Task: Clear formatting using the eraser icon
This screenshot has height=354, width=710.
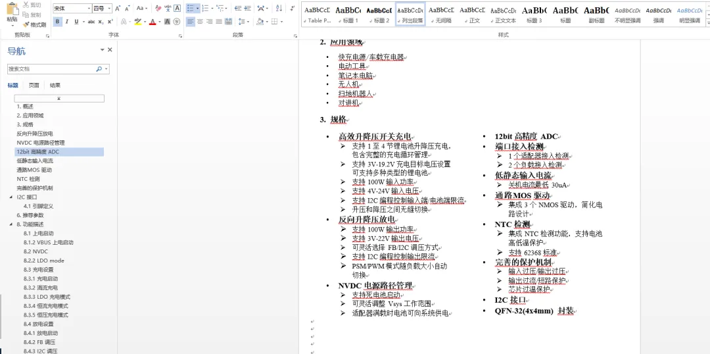Action: point(158,8)
